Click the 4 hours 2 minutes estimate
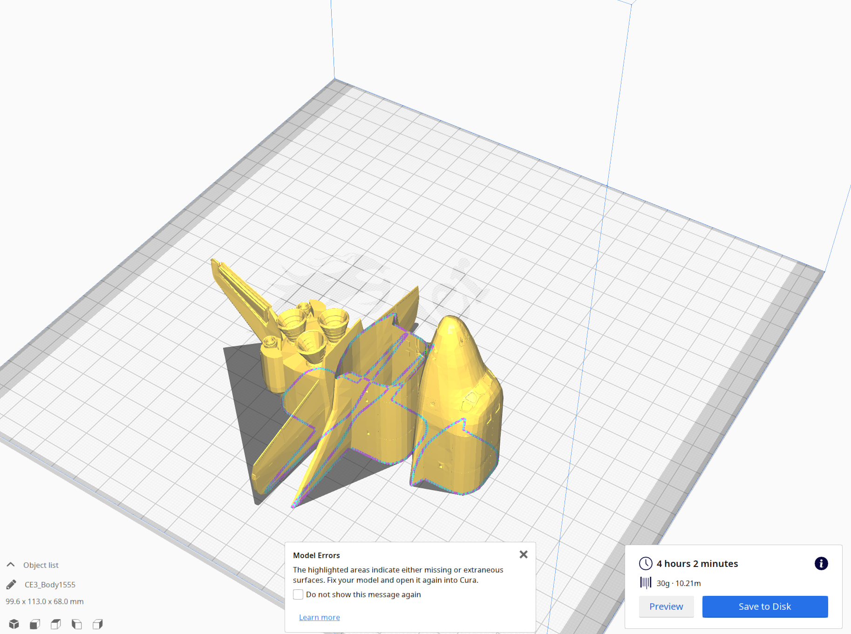Image resolution: width=851 pixels, height=634 pixels. [x=697, y=563]
